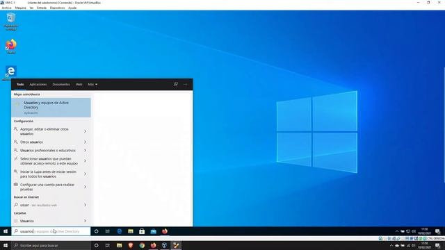This screenshot has height=250, width=445.
Task: Select the Todo search tab
Action: [20, 85]
